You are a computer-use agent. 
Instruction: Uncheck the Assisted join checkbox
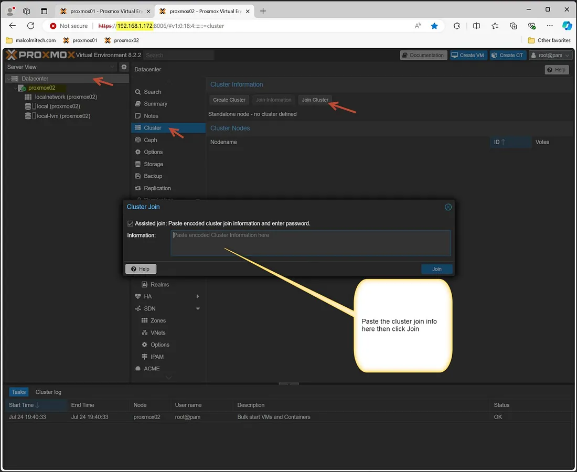130,223
